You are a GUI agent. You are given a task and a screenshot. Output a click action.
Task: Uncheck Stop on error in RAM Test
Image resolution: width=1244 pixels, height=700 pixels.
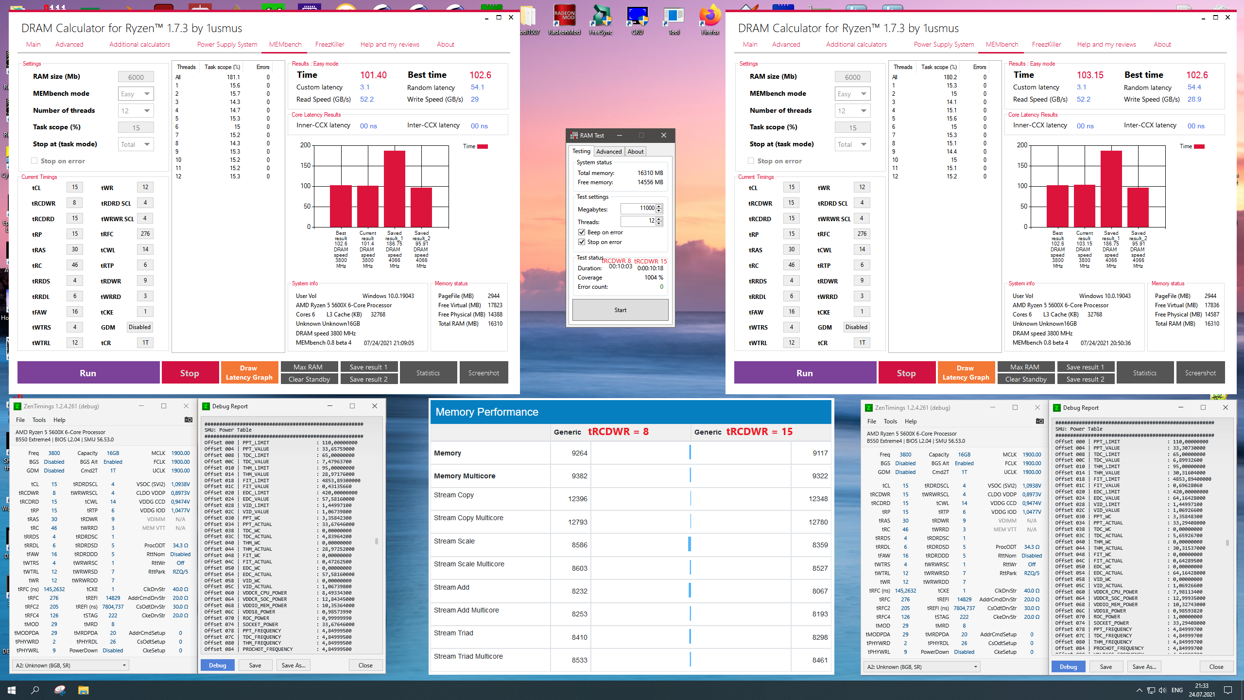(x=582, y=242)
